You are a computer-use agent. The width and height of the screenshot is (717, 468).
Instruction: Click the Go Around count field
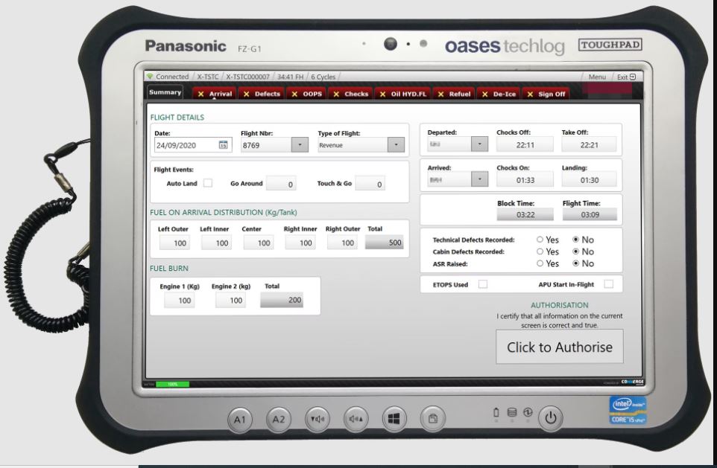[x=281, y=184]
